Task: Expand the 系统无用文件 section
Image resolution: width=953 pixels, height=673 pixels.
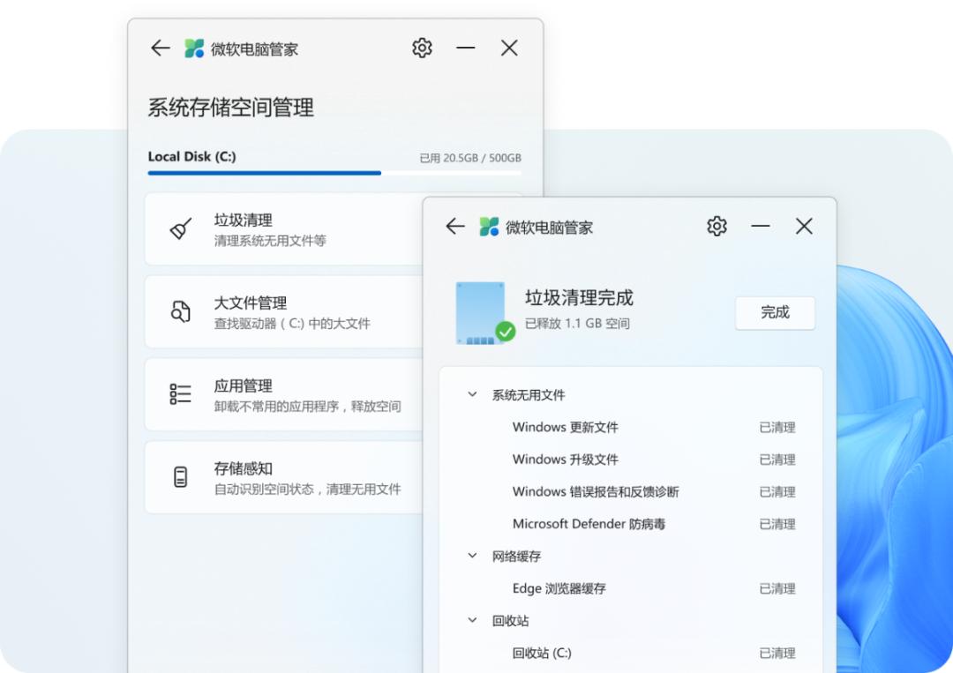Action: pyautogui.click(x=471, y=394)
